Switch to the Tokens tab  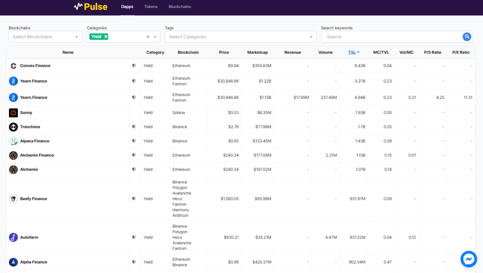click(151, 7)
